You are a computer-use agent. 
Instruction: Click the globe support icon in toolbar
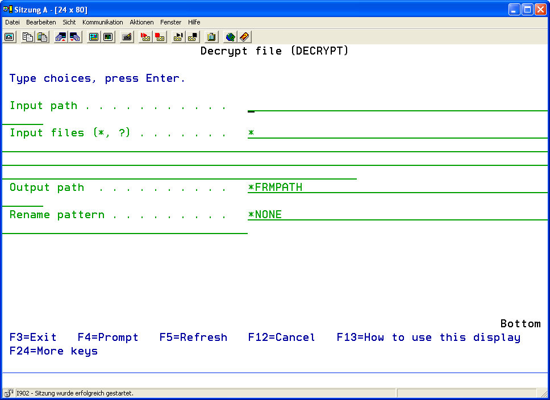(x=230, y=37)
